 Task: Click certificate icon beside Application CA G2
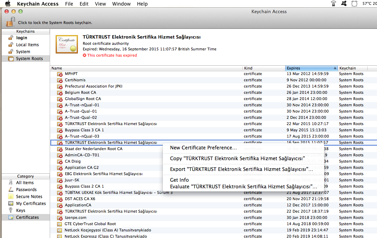59,168
